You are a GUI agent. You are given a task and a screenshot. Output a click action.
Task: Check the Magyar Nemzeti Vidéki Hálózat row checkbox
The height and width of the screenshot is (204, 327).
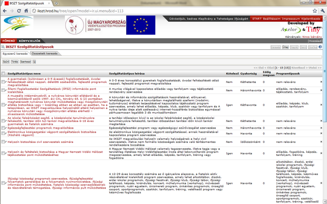click(x=3, y=153)
